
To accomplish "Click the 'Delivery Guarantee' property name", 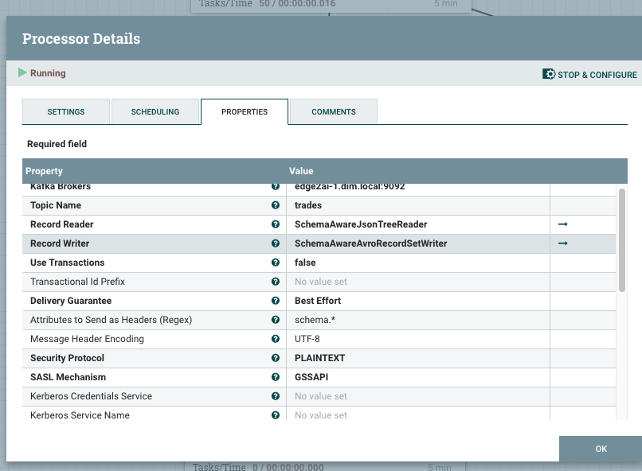I will (x=71, y=301).
